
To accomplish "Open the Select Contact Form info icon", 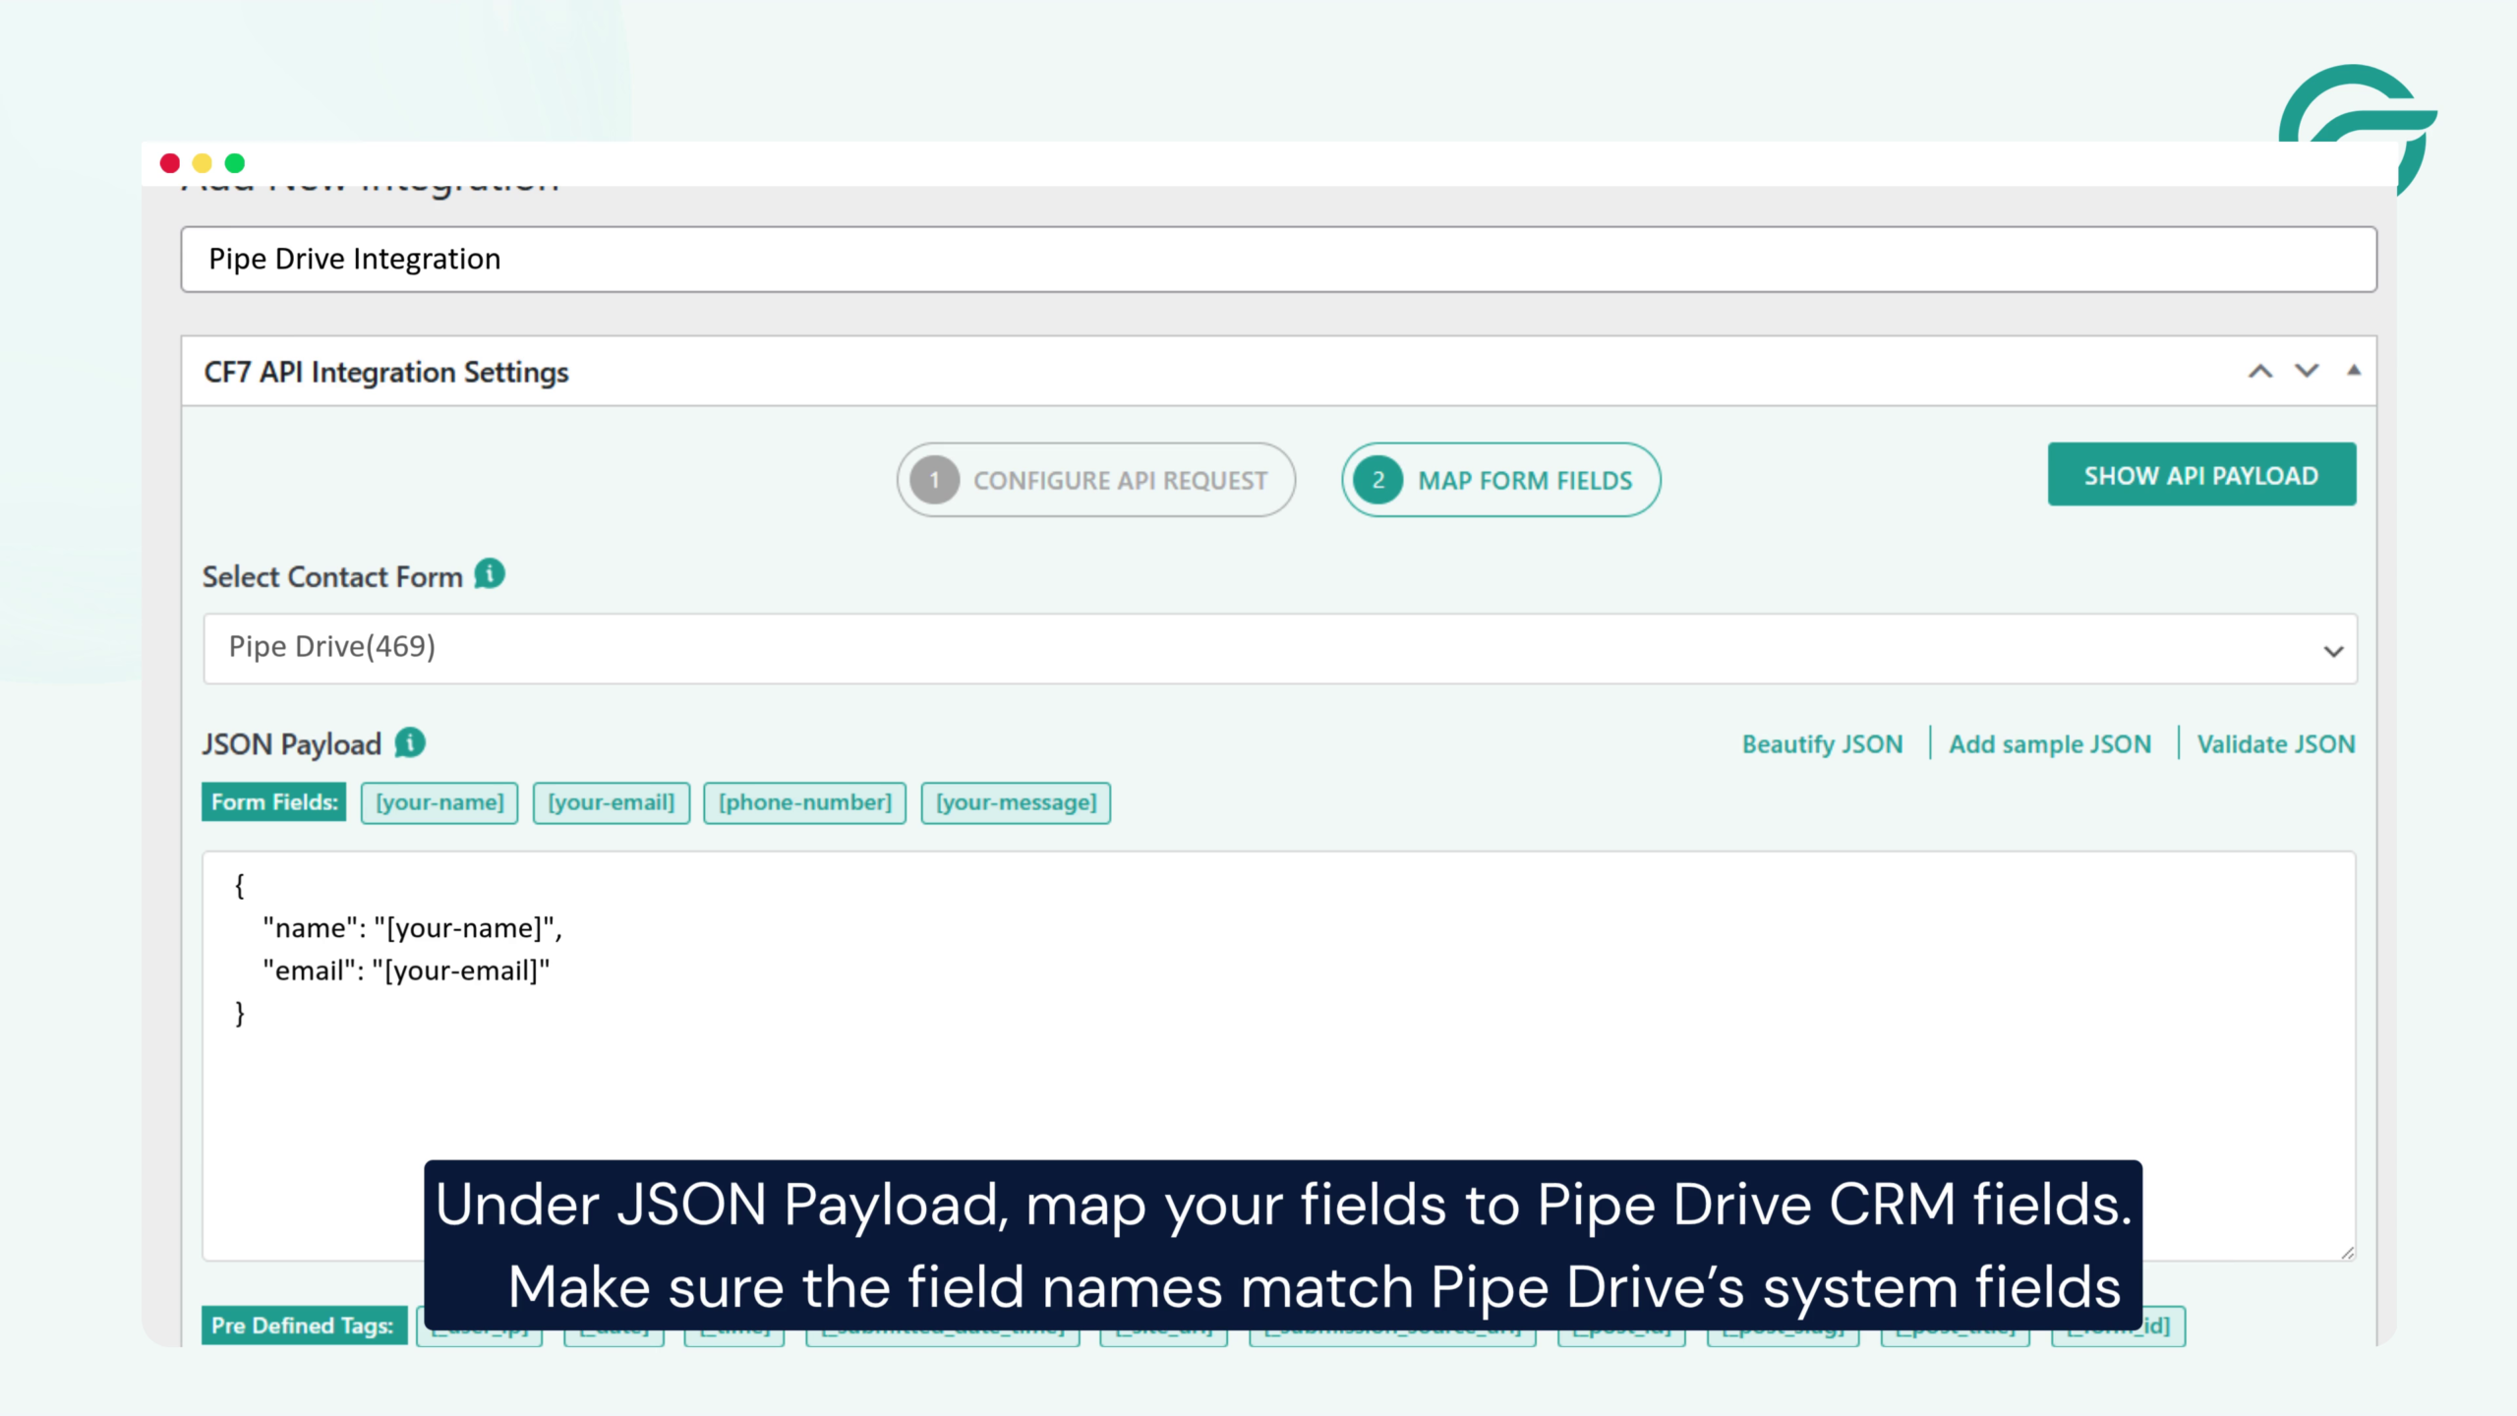I will click(x=490, y=574).
